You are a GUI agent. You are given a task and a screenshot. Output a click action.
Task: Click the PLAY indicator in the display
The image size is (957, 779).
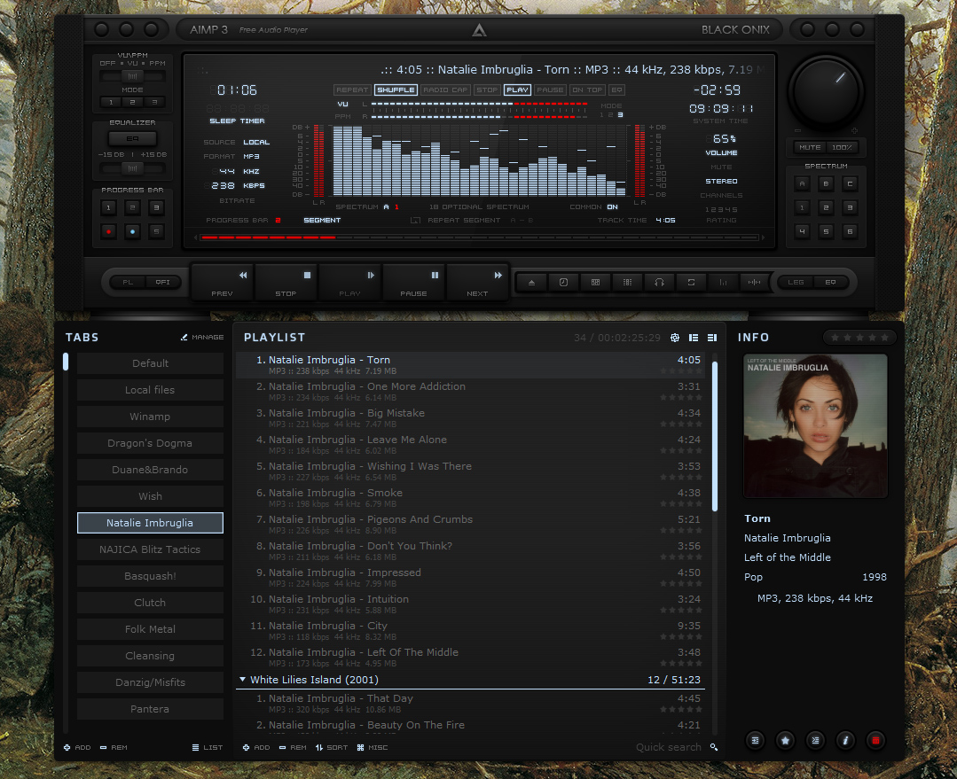517,90
